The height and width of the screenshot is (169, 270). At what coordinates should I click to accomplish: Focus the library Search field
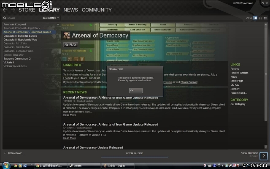22,18
